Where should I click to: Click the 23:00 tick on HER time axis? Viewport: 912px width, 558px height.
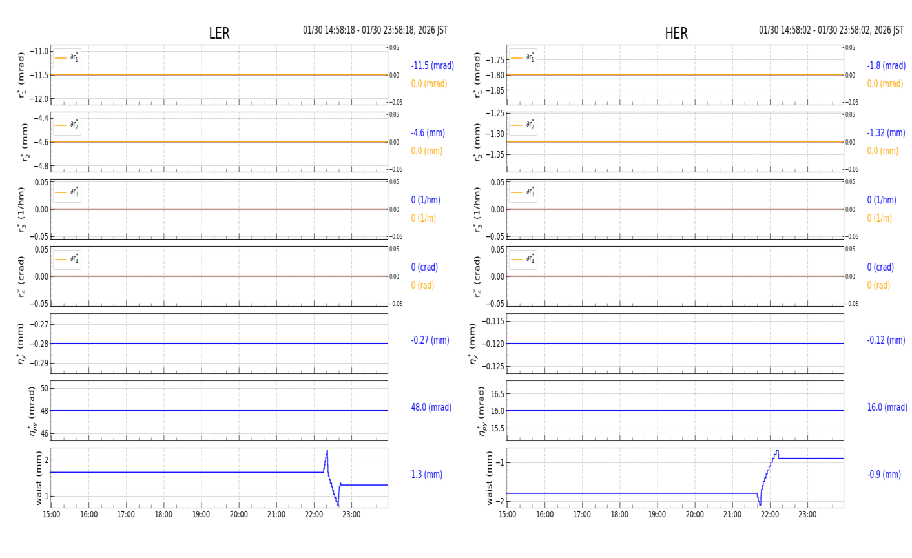(807, 515)
